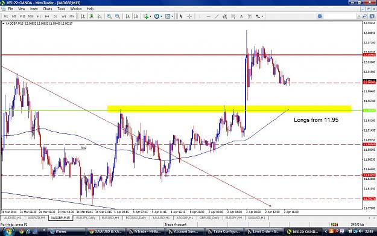Image resolution: width=377 pixels, height=236 pixels.
Task: Open the chat icon at toolbar end
Action: tap(372, 16)
